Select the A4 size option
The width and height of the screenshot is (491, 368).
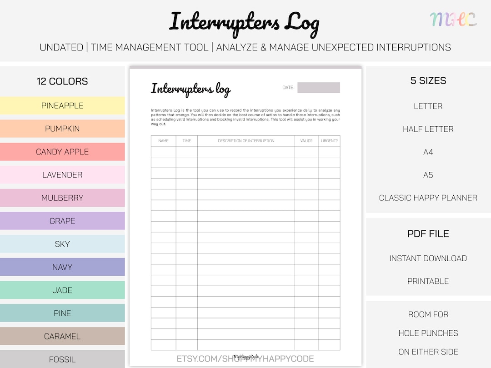point(428,152)
